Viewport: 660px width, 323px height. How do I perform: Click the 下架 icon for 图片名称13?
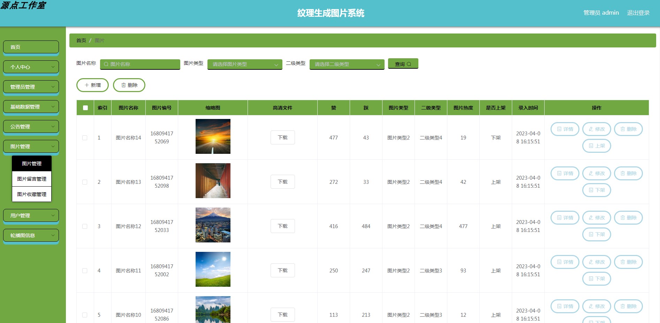click(592, 190)
